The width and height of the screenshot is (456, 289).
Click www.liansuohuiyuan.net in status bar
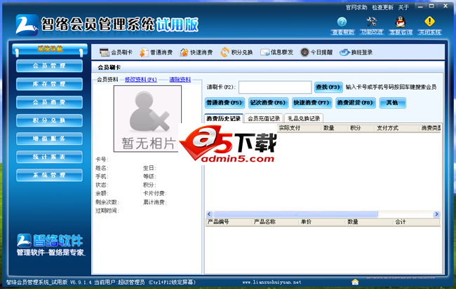pyautogui.click(x=272, y=282)
